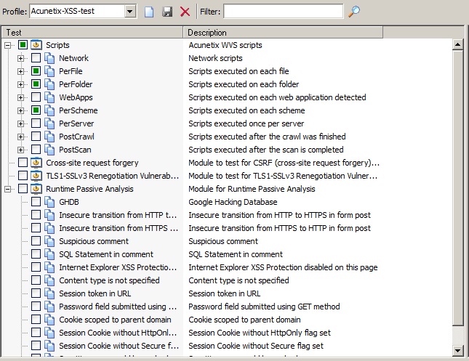The image size is (469, 361).
Task: Click the Session Cookie without Secure flag icon
Action: click(x=49, y=346)
